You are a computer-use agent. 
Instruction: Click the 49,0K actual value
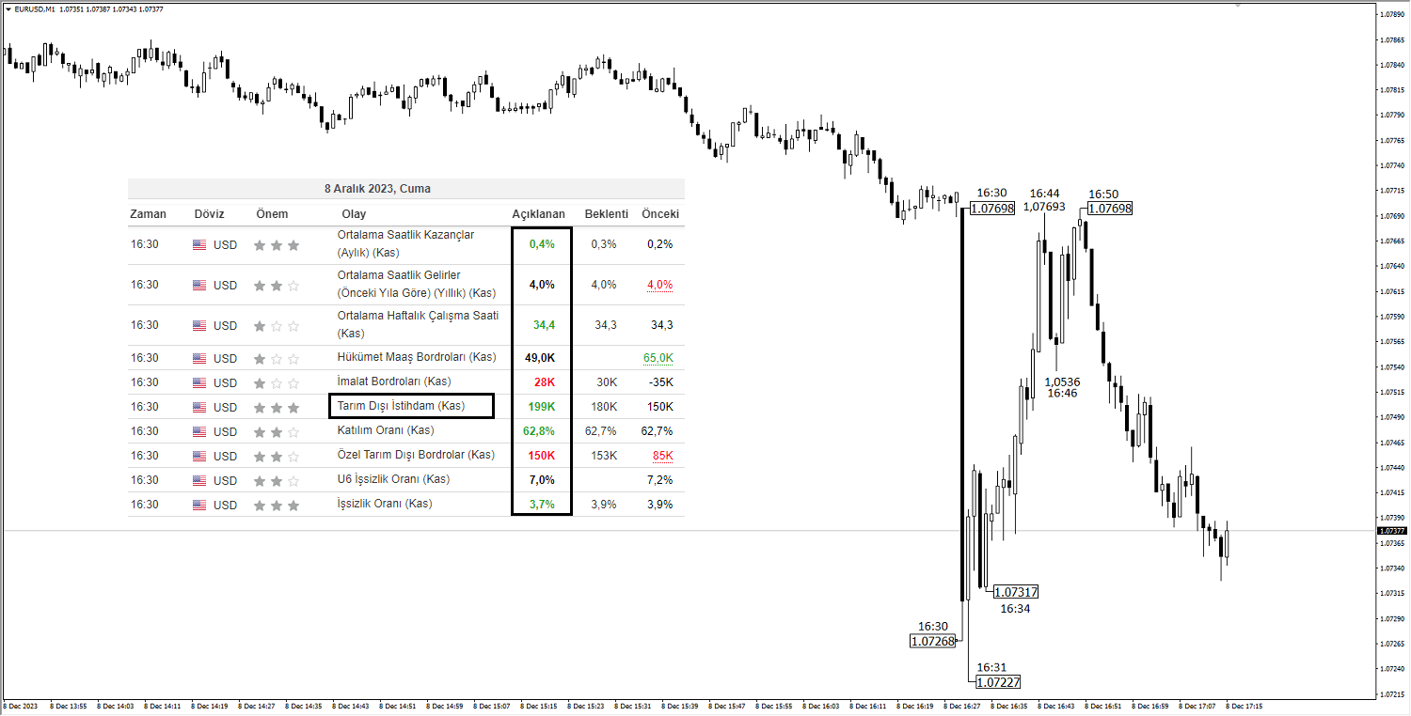pos(539,358)
